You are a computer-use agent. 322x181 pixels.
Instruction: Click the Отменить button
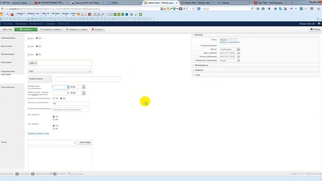(98, 30)
